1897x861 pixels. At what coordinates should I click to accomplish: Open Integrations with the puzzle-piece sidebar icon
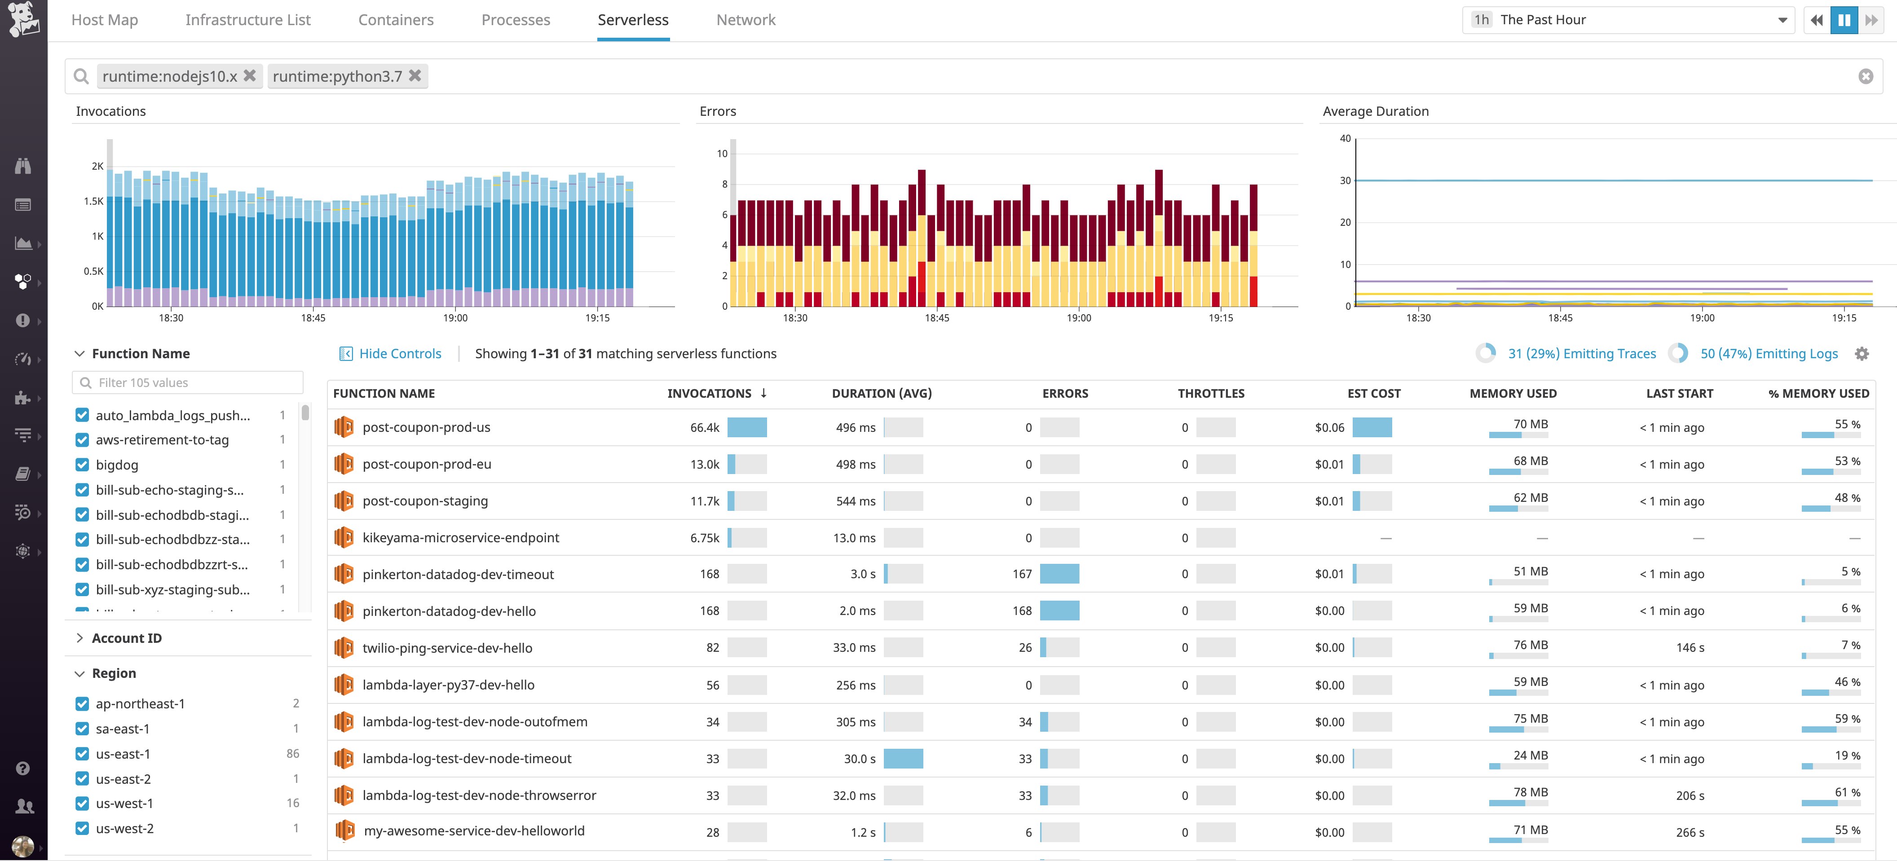point(23,398)
